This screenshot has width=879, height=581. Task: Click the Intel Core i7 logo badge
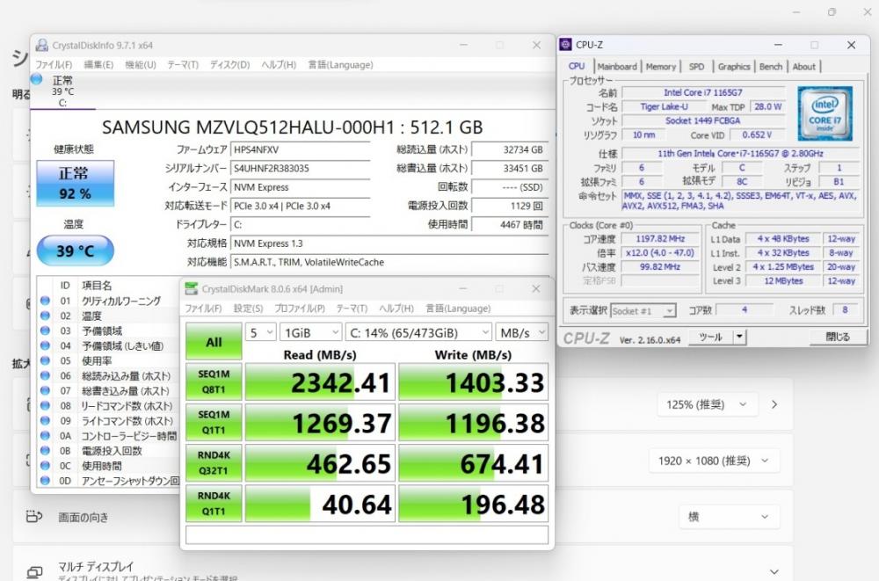point(825,113)
